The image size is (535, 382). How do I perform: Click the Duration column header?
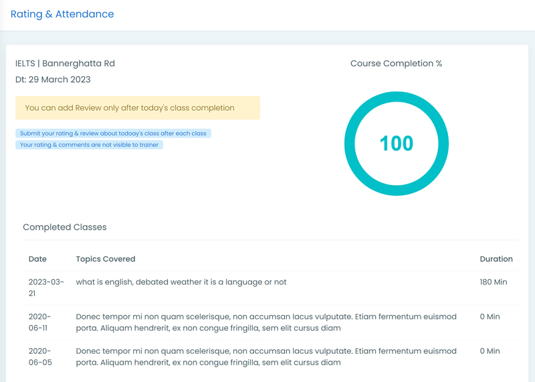click(496, 259)
